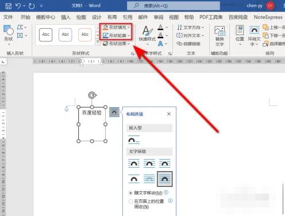
Task: Click the info icon beside 在页面上的位置固定
Action: click(x=170, y=201)
